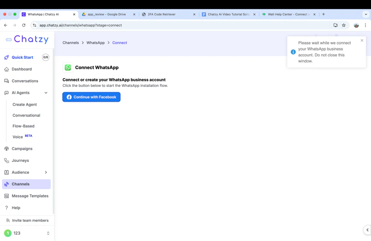Close the 2FA Code Retriever tab
Image resolution: width=371 pixels, height=241 pixels.
pos(194,14)
